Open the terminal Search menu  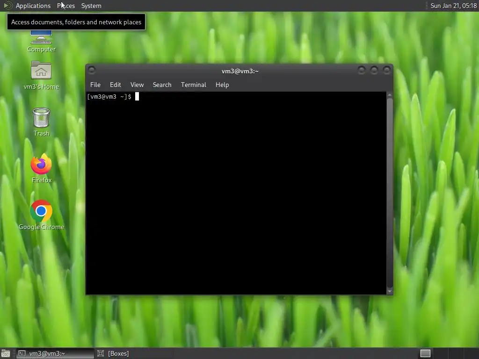tap(162, 85)
